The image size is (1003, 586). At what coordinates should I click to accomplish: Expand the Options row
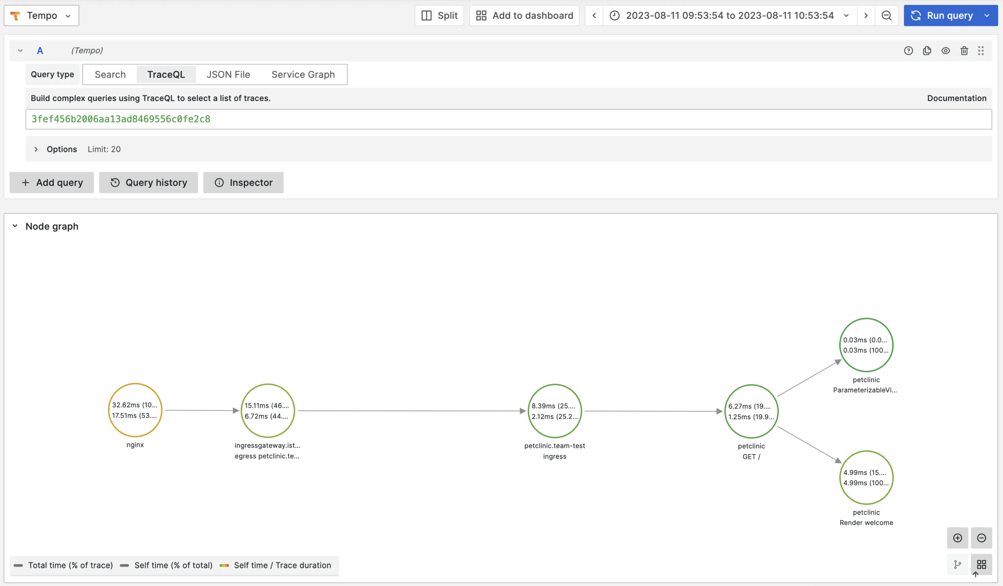[x=36, y=149]
